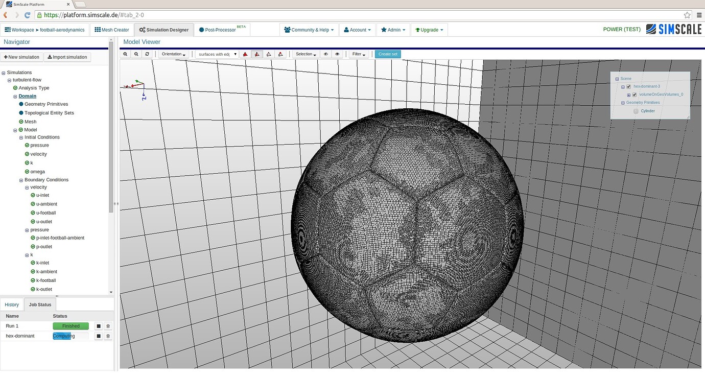Click the Computing progress indicator for hex-dominant
Viewport: 705px width, 377px height.
click(x=63, y=336)
